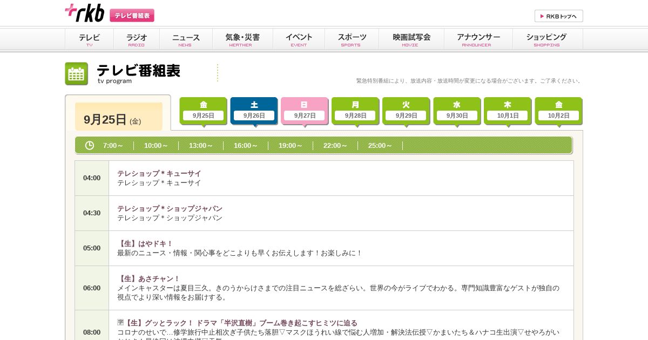Viewport: 648px width, 340px height.
Task: Select the 火 9月29日 day tab
Action: (406, 111)
